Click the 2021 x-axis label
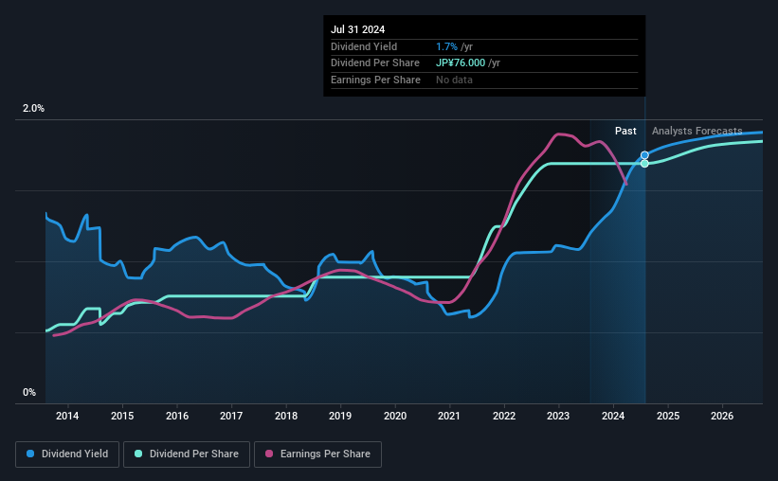The height and width of the screenshot is (481, 778). click(x=449, y=416)
